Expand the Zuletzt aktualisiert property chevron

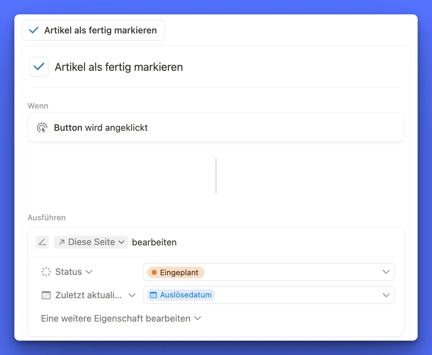[132, 295]
